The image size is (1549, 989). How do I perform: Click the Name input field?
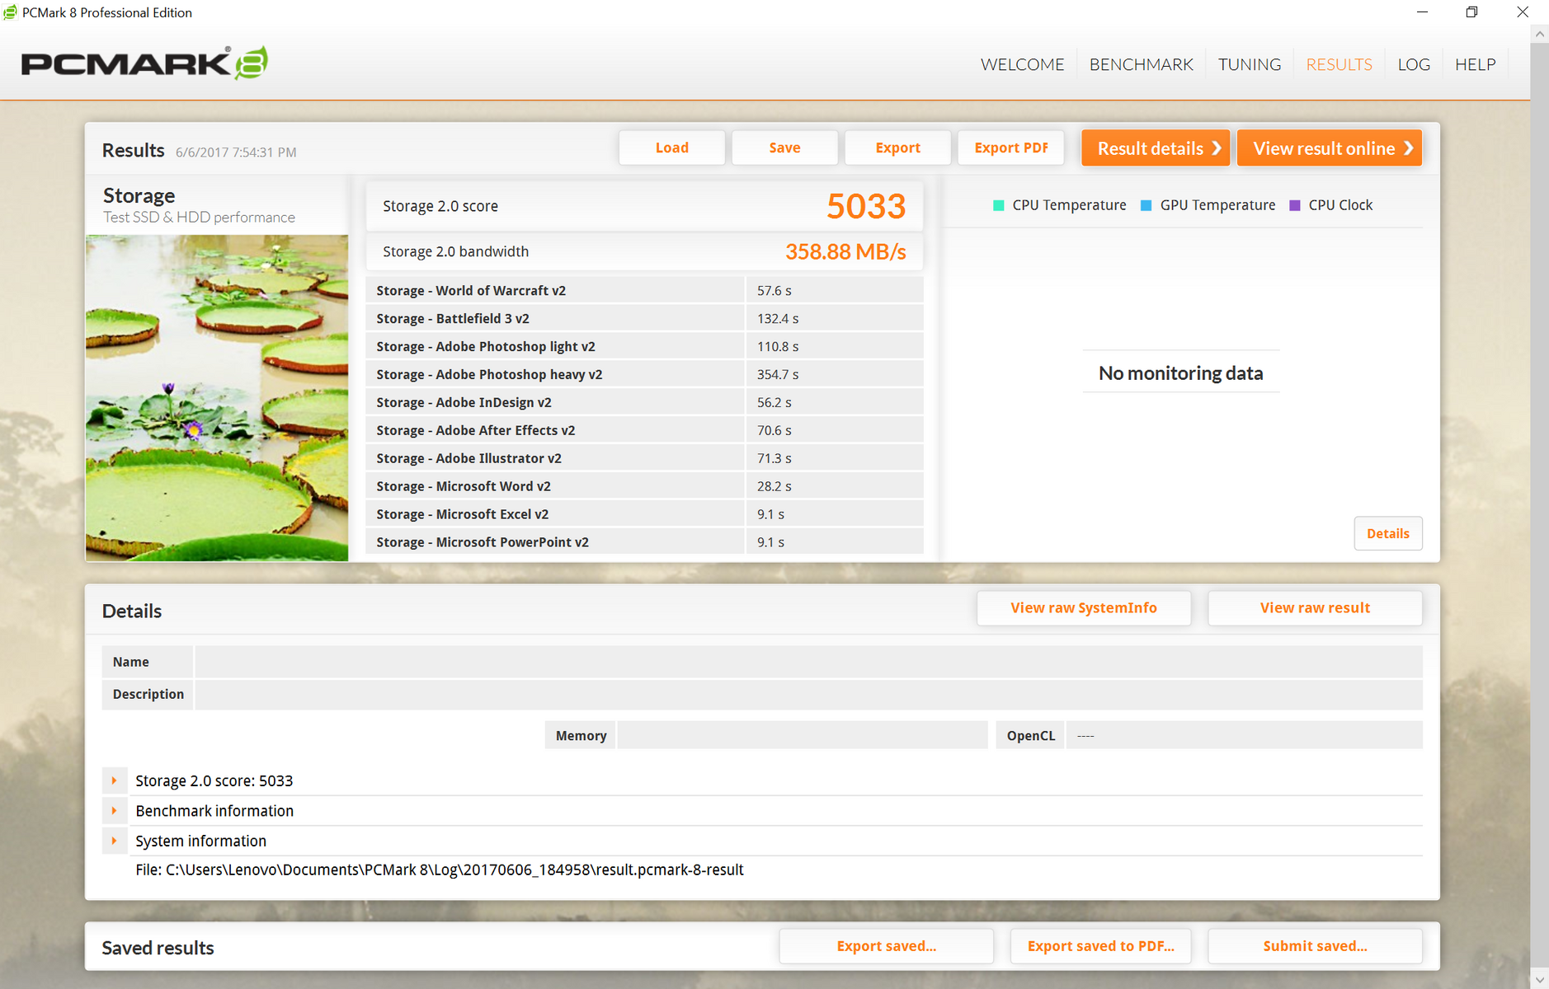tap(808, 662)
